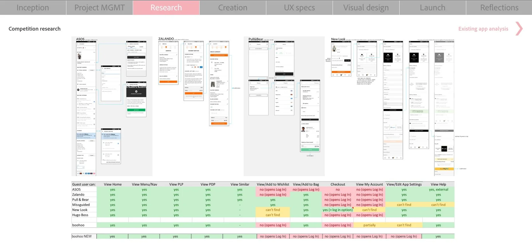Switch to the Project MGMT tab

(x=100, y=7)
